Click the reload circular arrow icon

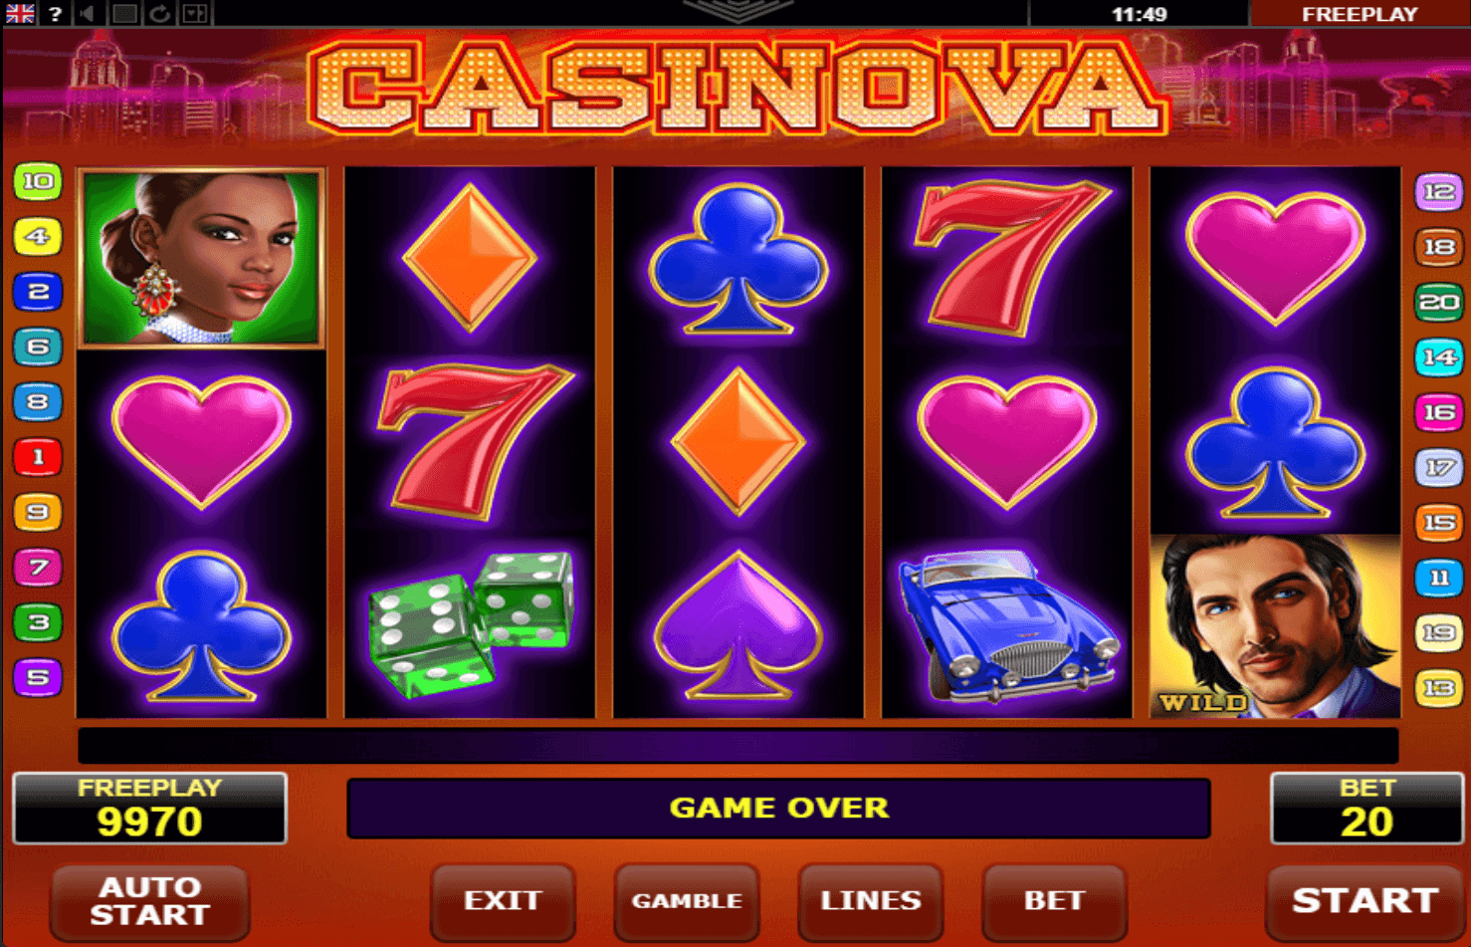tap(159, 14)
